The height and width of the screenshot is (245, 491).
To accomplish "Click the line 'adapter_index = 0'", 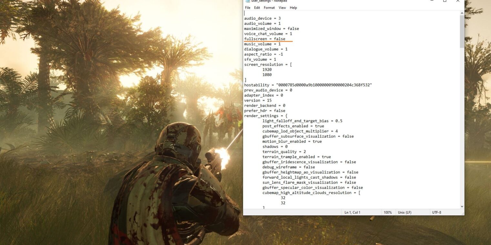I will tap(263, 95).
